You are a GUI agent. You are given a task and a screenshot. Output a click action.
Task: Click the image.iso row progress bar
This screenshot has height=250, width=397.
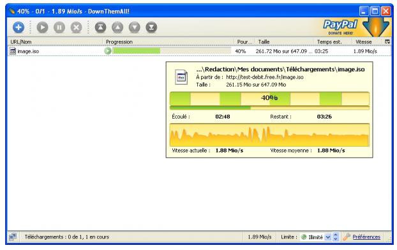point(172,51)
